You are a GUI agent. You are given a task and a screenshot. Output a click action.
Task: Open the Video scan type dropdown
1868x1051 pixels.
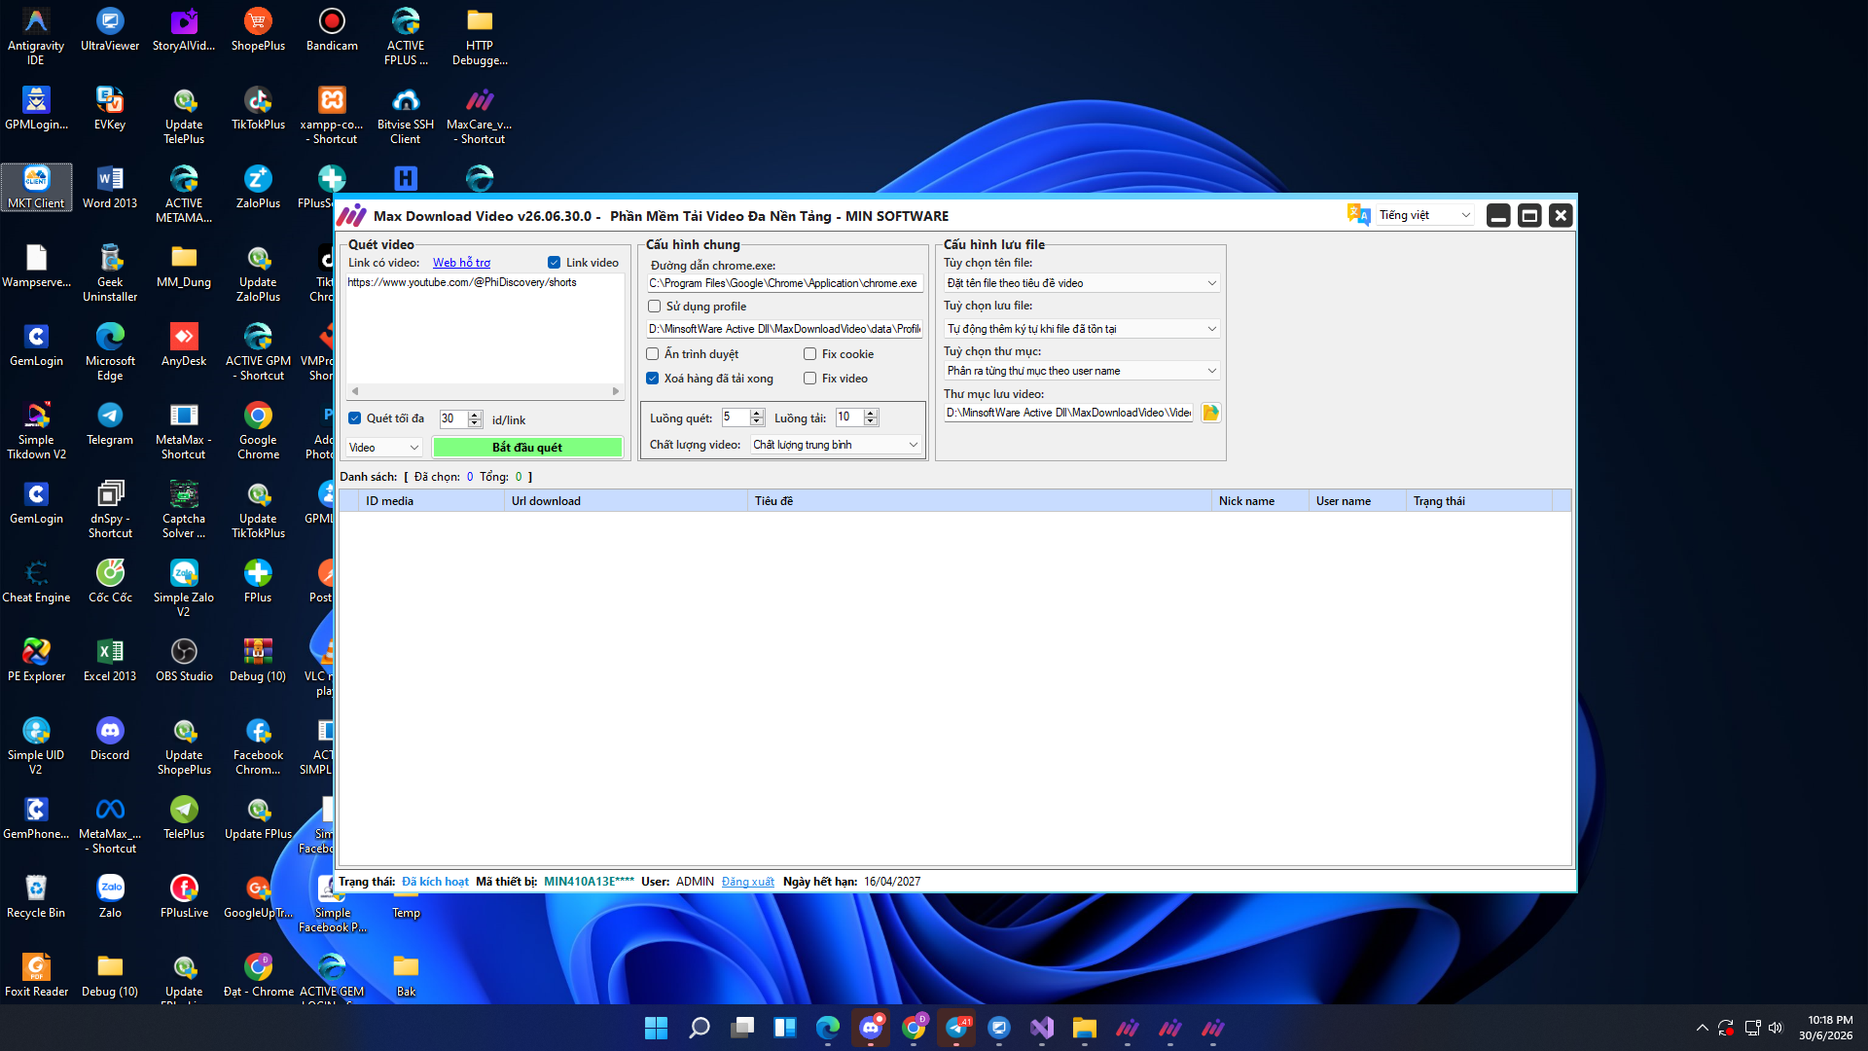384,448
